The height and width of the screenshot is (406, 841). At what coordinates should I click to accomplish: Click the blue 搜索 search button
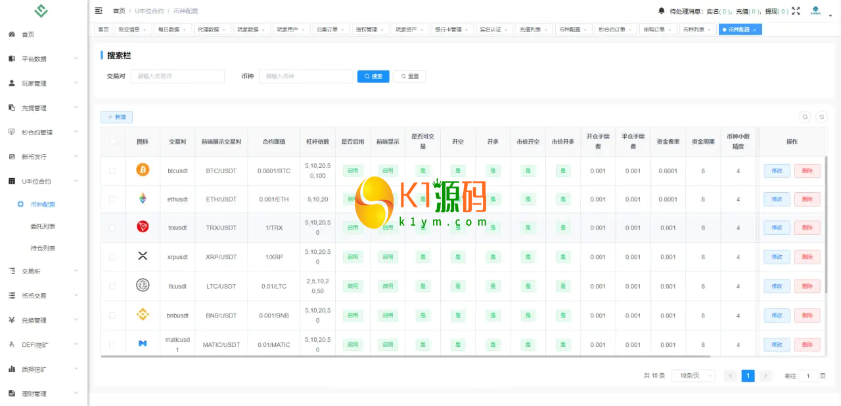[373, 76]
